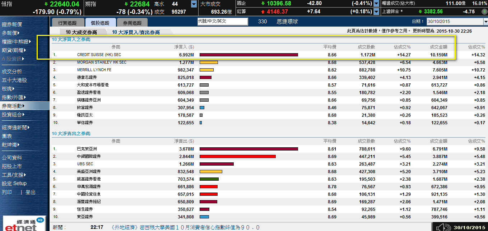Open 五十大港股 in the sidebar
Viewport: 488px width, 231px height.
tap(14, 80)
